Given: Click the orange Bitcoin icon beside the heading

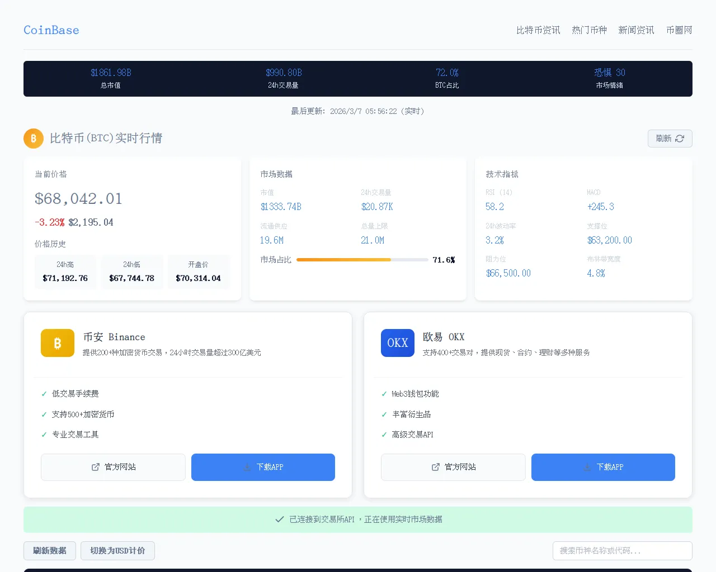Looking at the screenshot, I should pyautogui.click(x=34, y=139).
